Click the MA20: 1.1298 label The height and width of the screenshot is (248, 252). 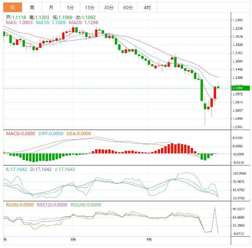pos(84,23)
